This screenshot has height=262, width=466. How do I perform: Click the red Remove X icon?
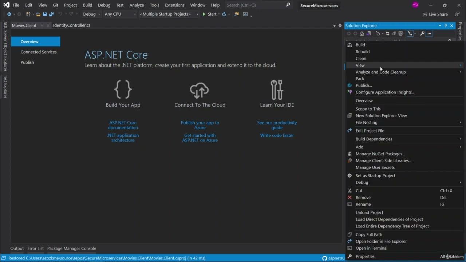point(349,198)
